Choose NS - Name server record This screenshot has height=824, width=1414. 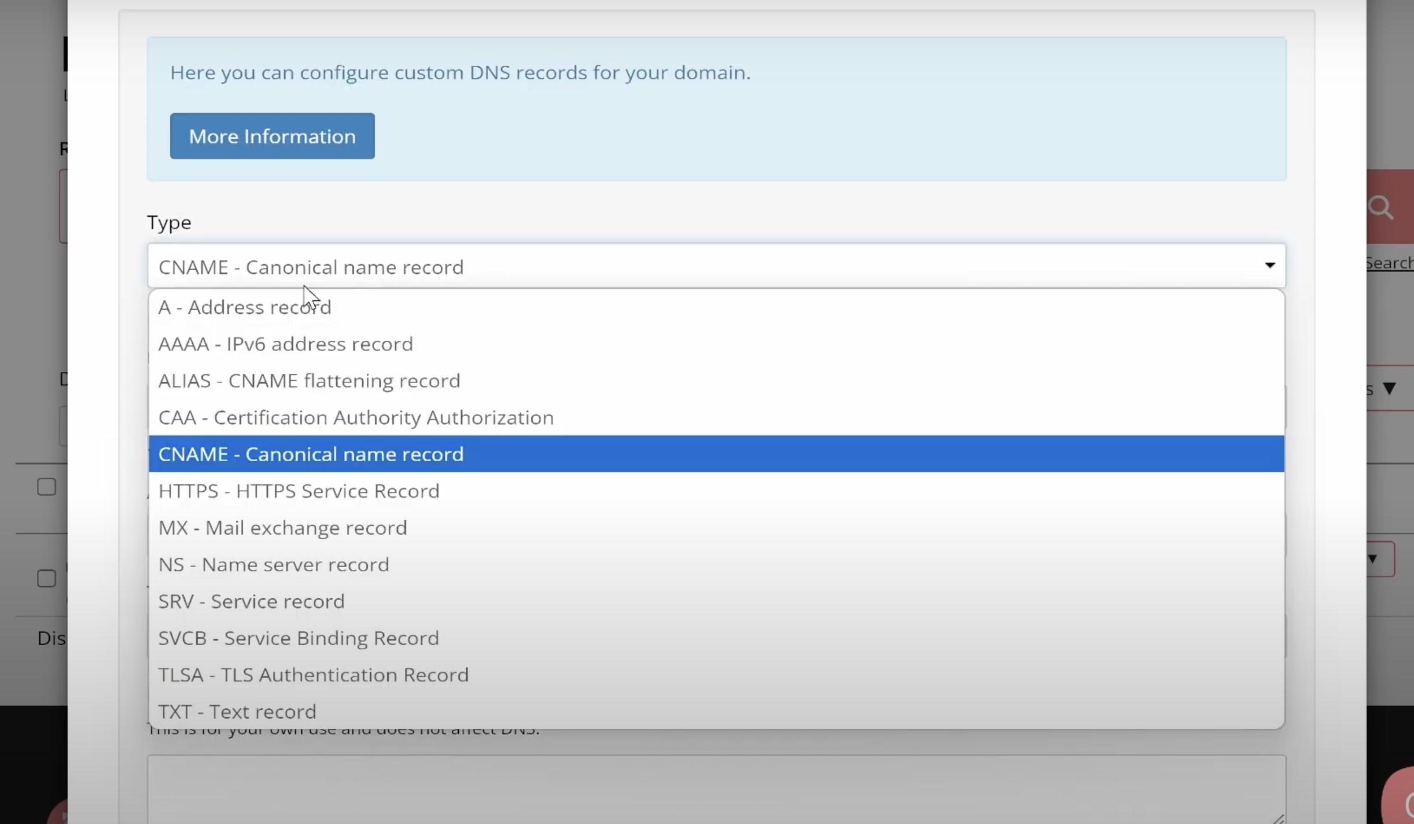click(273, 565)
